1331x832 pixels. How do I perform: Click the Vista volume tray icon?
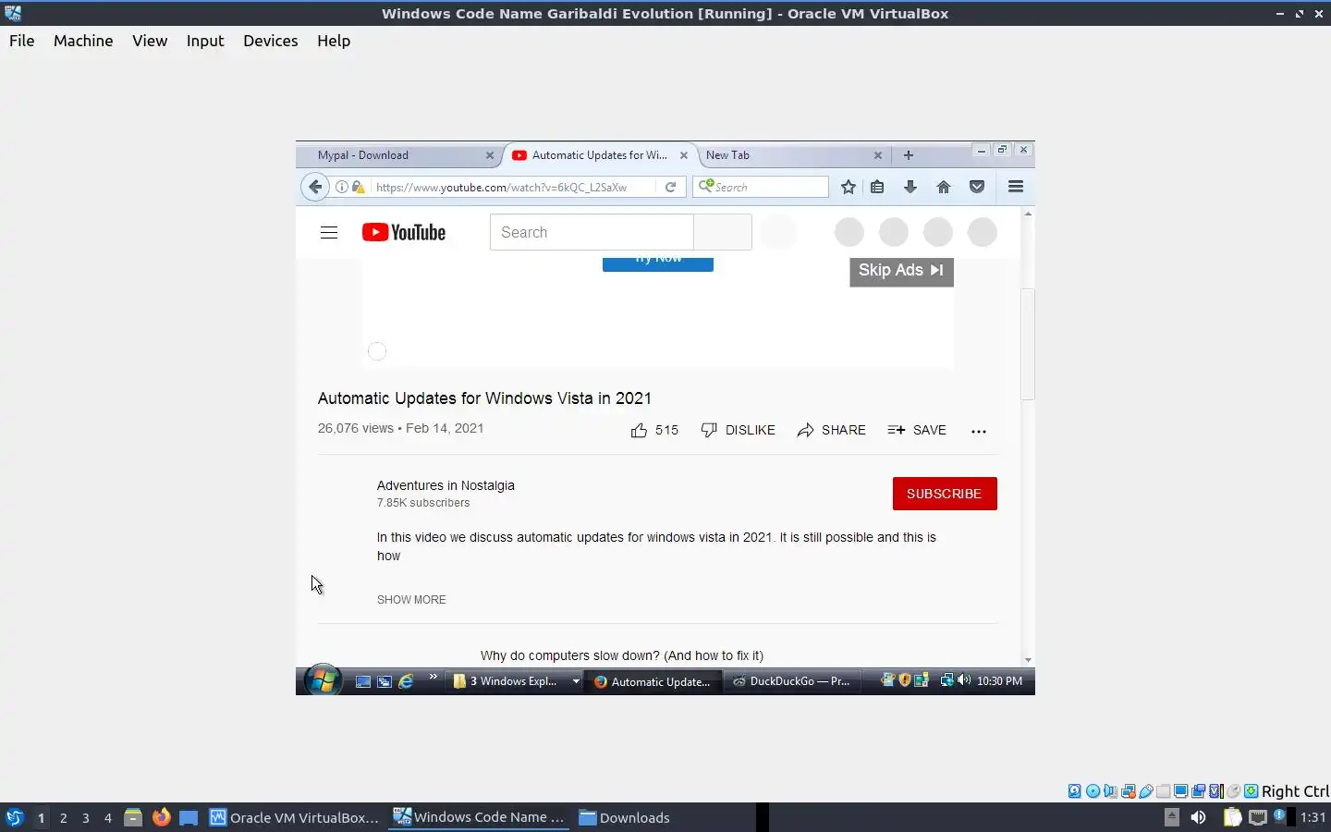click(964, 680)
